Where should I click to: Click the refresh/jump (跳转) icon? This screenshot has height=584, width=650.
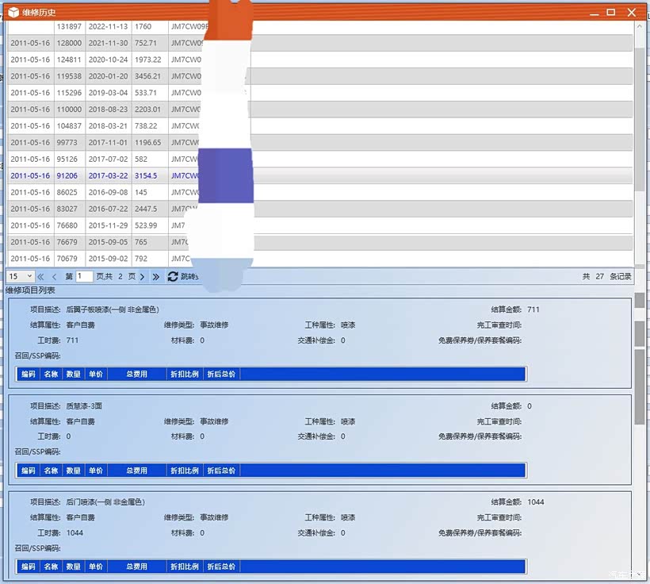pos(173,277)
